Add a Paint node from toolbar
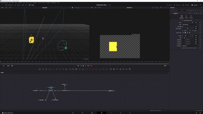Screen dimensions: 203x114 click(x=49, y=69)
